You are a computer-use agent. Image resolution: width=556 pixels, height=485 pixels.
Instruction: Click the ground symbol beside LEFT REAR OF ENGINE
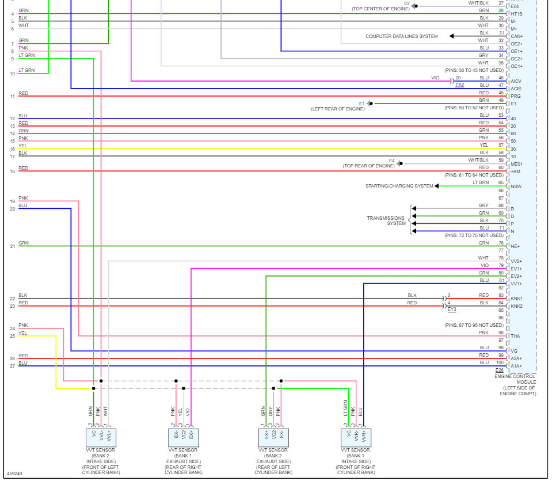[x=370, y=104]
